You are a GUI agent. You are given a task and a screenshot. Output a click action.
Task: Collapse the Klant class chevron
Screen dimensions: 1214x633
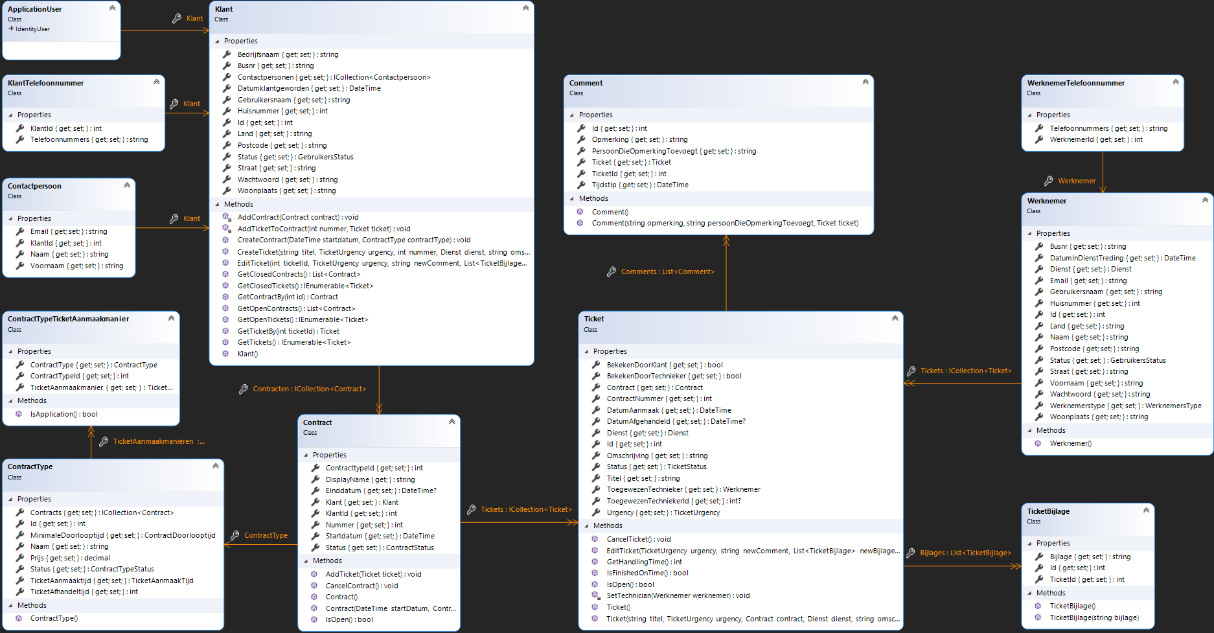pos(525,8)
